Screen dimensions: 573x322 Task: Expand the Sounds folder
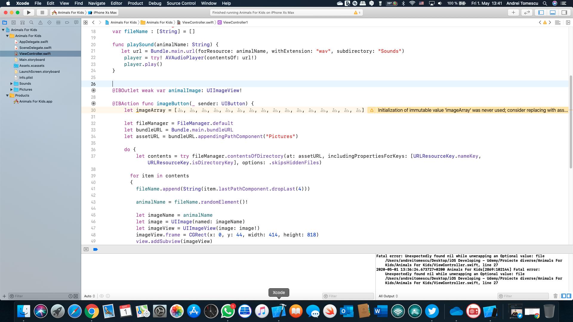(12, 83)
